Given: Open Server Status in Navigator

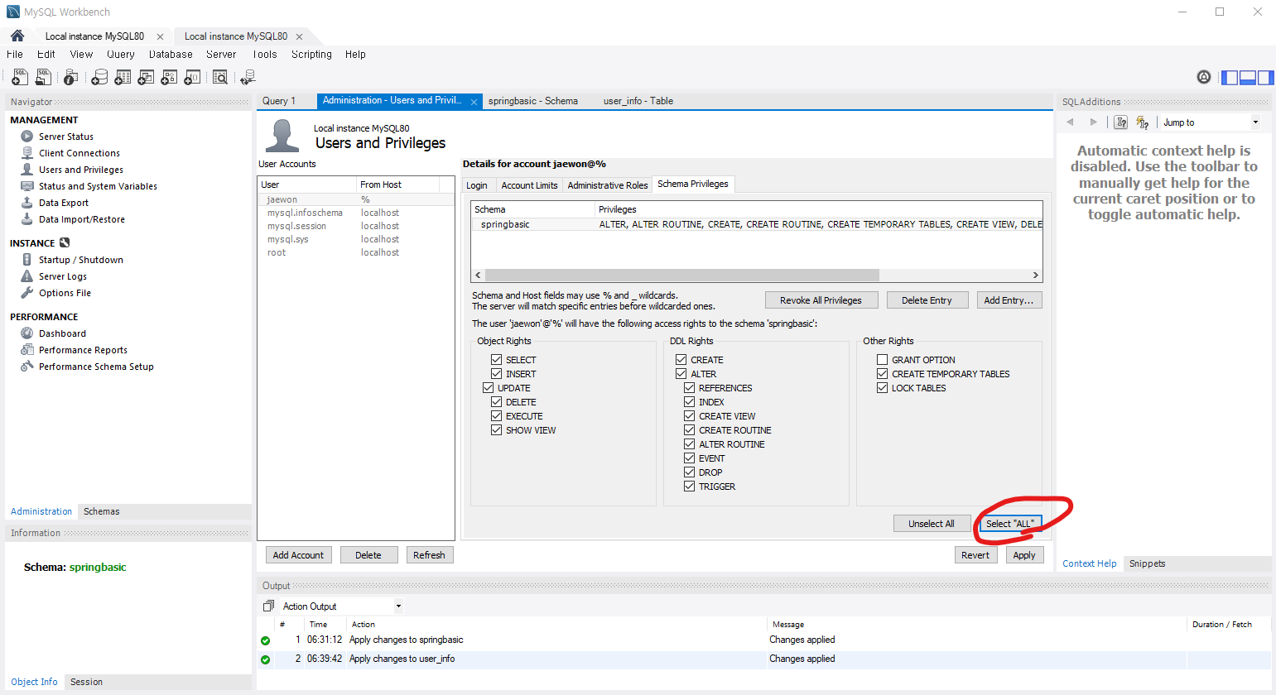Looking at the screenshot, I should [x=66, y=137].
